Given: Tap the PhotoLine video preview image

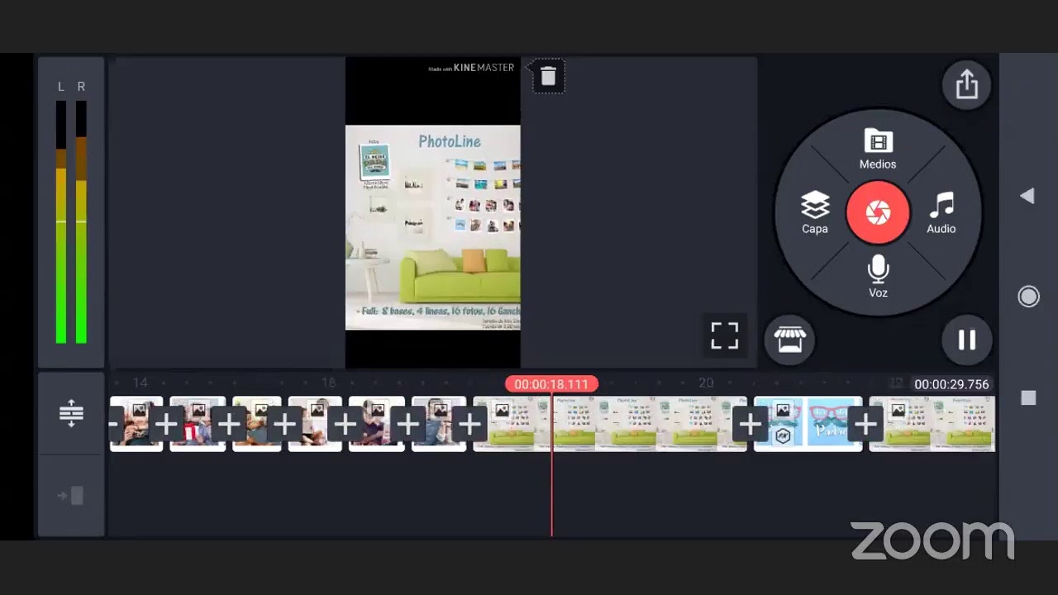Looking at the screenshot, I should click(x=433, y=227).
